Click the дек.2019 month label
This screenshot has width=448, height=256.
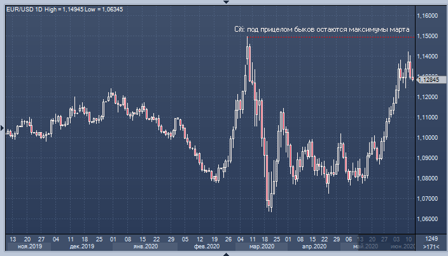tap(82, 246)
